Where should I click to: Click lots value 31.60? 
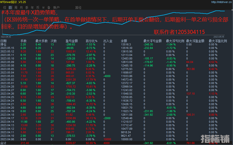click(x=24, y=87)
